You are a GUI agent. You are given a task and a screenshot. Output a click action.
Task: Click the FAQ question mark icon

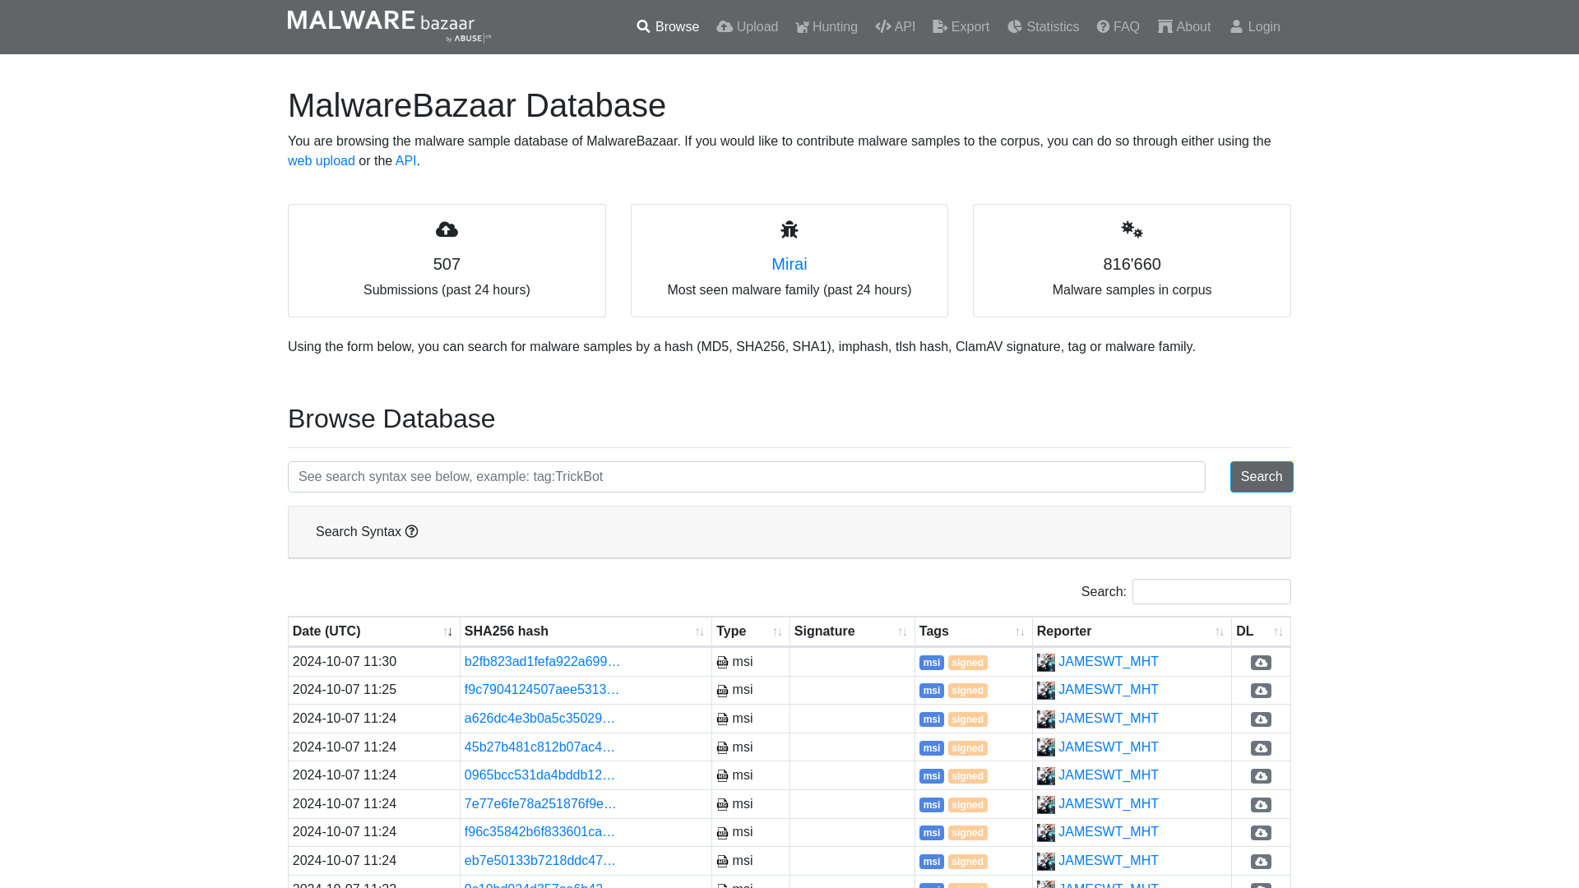coord(1103,26)
